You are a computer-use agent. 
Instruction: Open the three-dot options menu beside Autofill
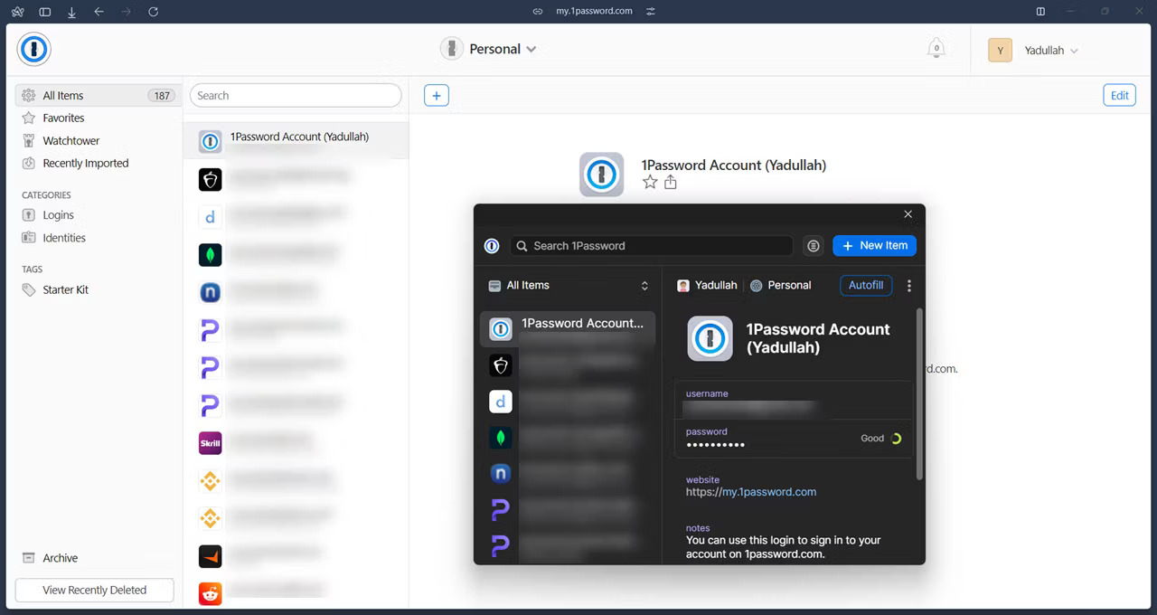908,285
